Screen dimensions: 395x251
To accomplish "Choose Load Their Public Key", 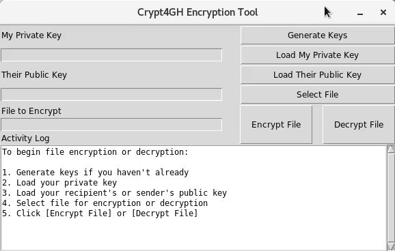I will coord(317,75).
